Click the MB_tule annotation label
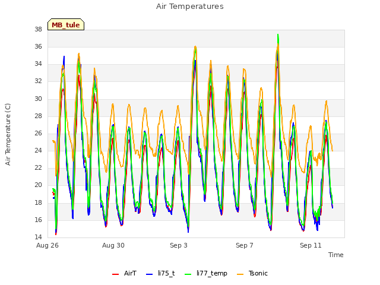380x285 pixels. click(x=66, y=24)
